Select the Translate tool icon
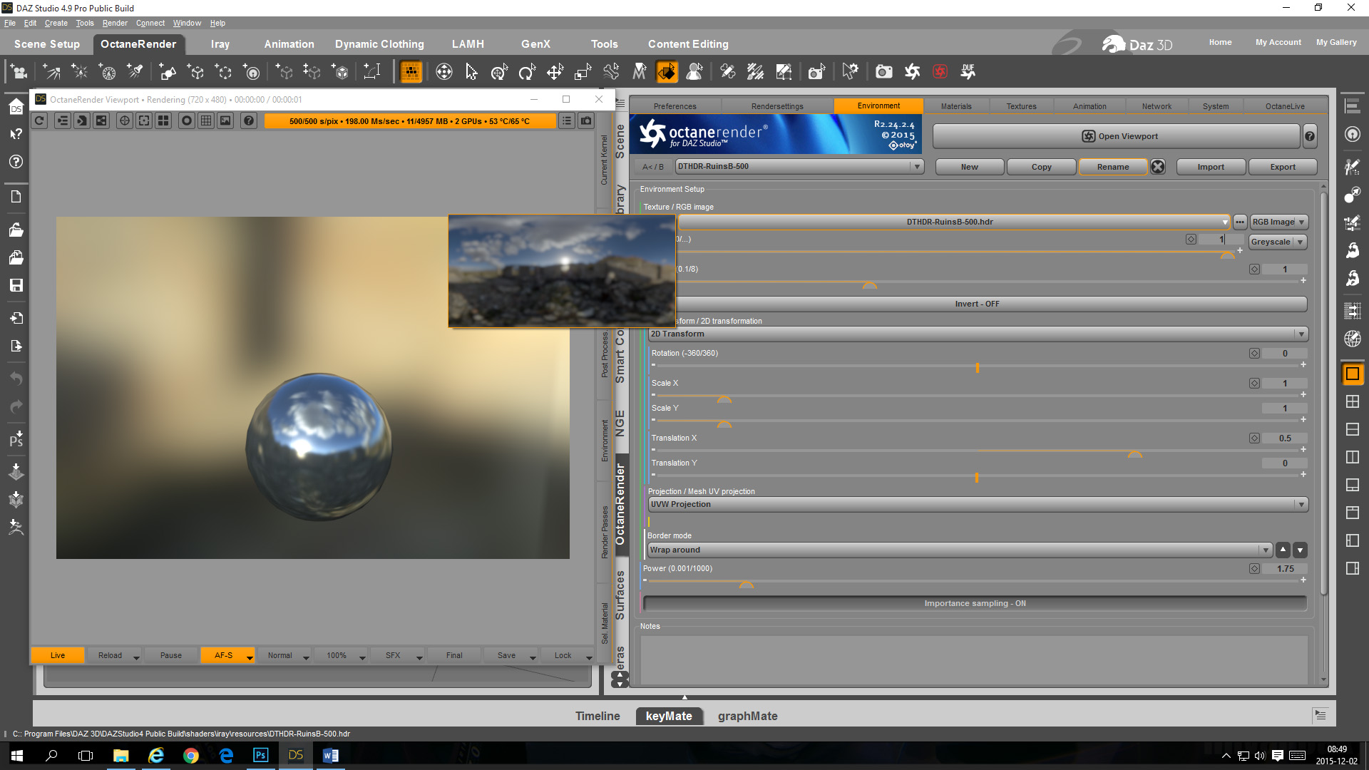 click(555, 71)
